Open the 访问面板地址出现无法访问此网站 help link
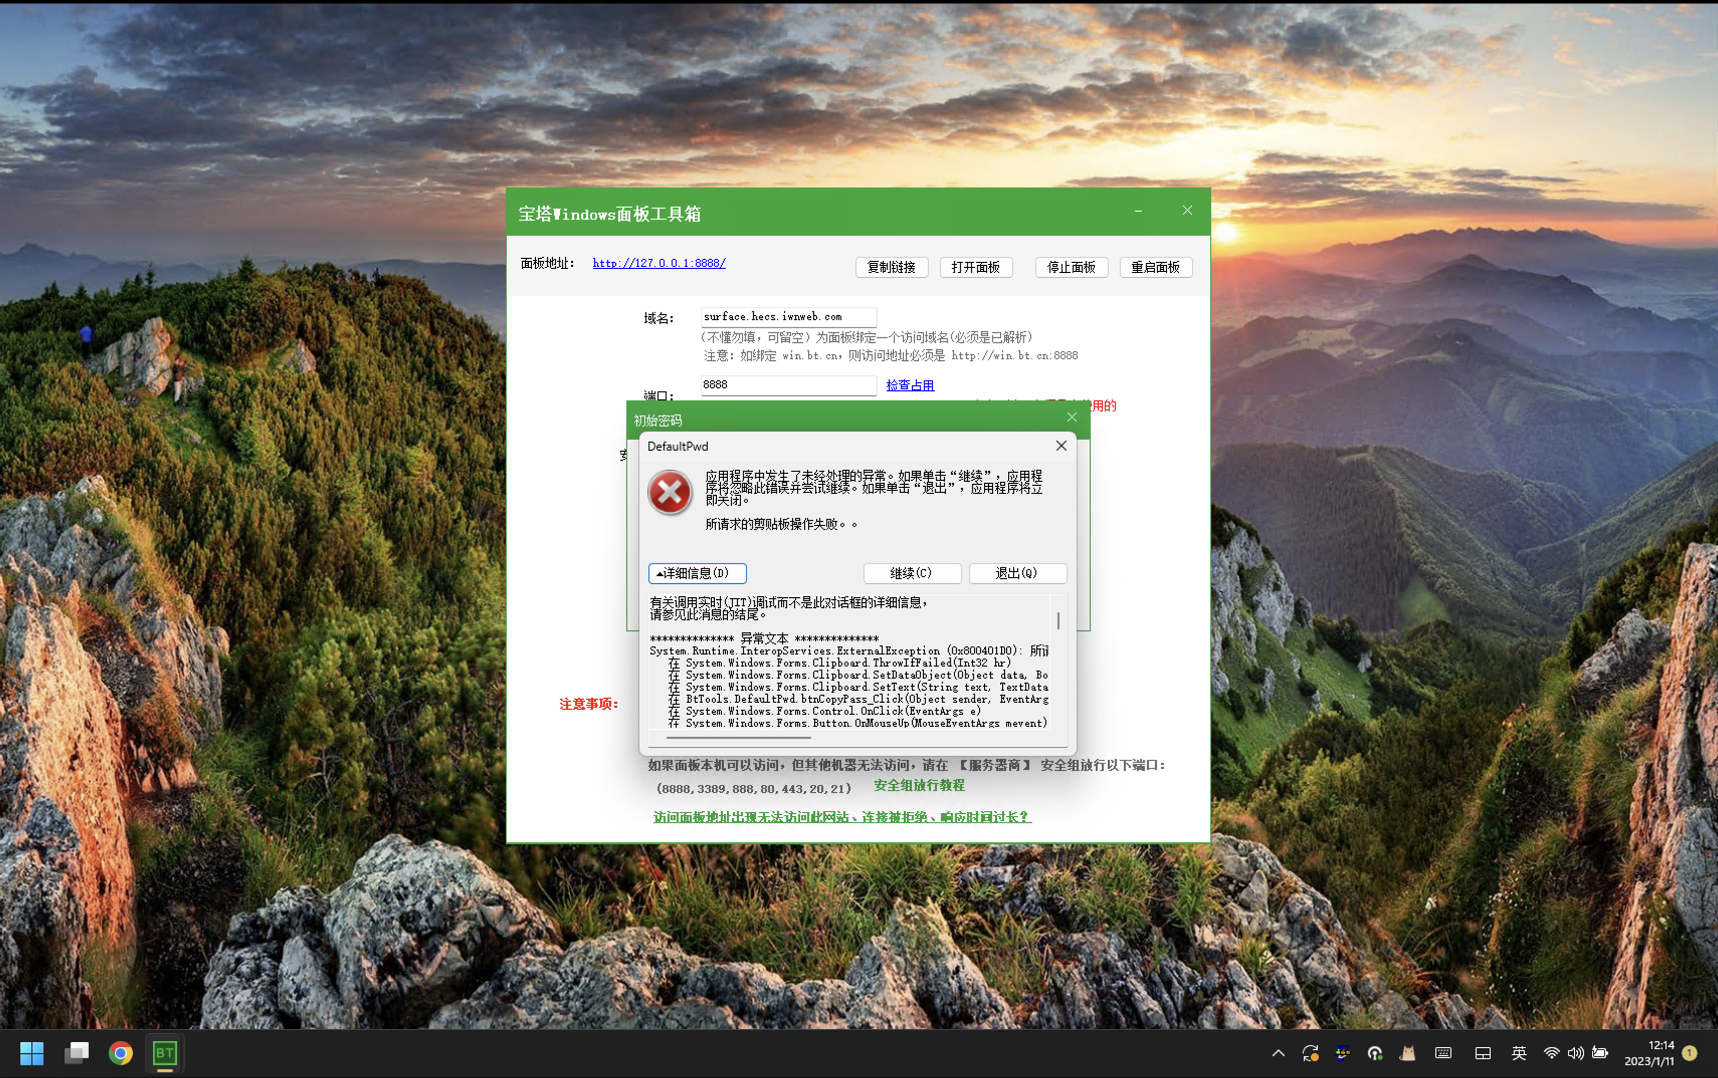 click(x=842, y=817)
